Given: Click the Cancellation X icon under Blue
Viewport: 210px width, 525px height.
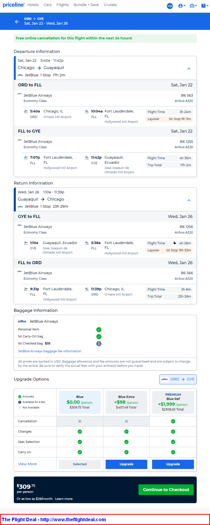Looking at the screenshot, I should [80, 421].
